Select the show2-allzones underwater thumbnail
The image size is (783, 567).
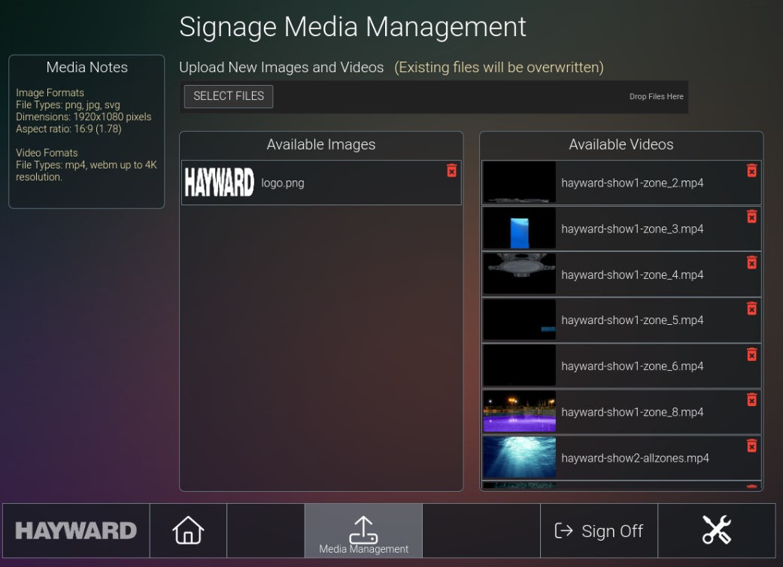coord(519,457)
